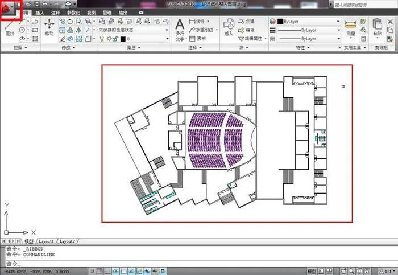Click the Paste (粘贴) clipboard icon
The width and height of the screenshot is (398, 275).
[x=378, y=27]
